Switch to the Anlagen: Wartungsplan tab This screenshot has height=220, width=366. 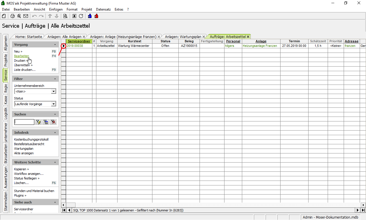click(183, 37)
